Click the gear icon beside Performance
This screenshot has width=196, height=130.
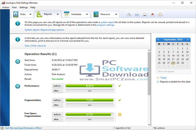18,86
